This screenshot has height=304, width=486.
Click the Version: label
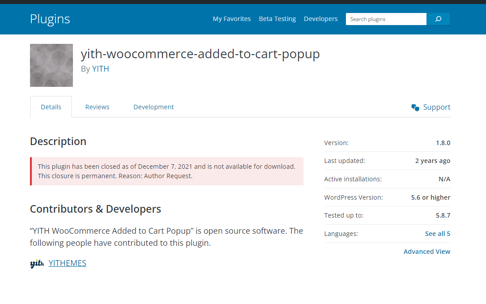pos(336,143)
